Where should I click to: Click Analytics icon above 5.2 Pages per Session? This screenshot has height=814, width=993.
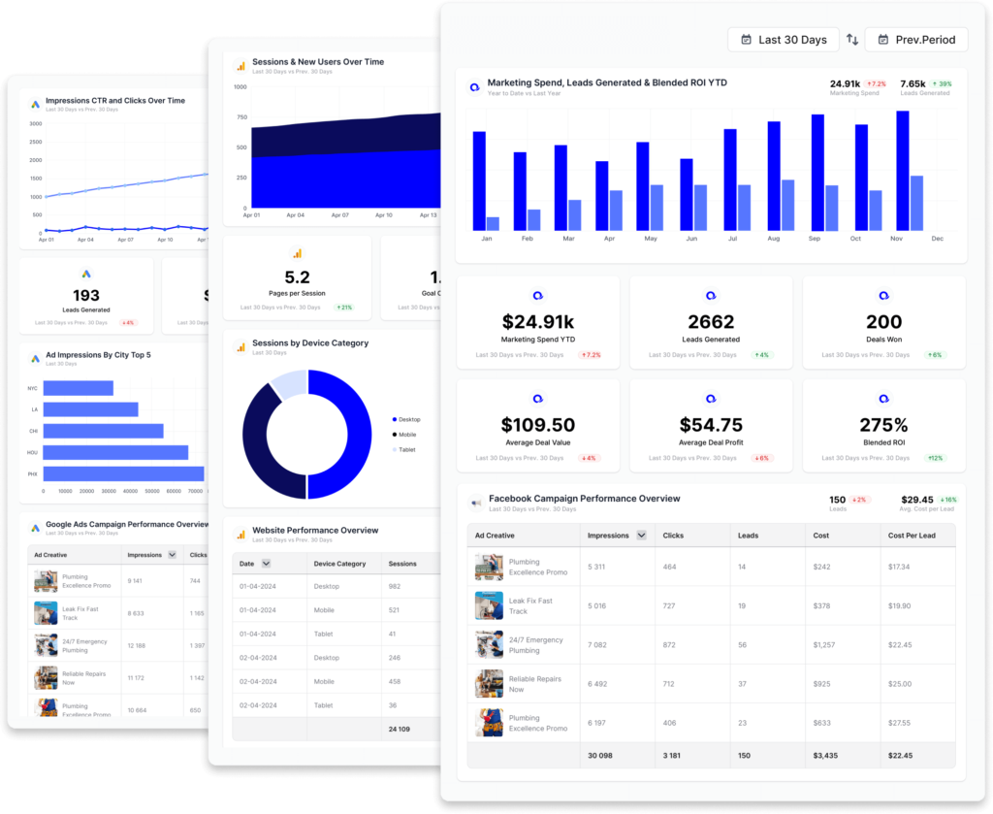pos(297,254)
